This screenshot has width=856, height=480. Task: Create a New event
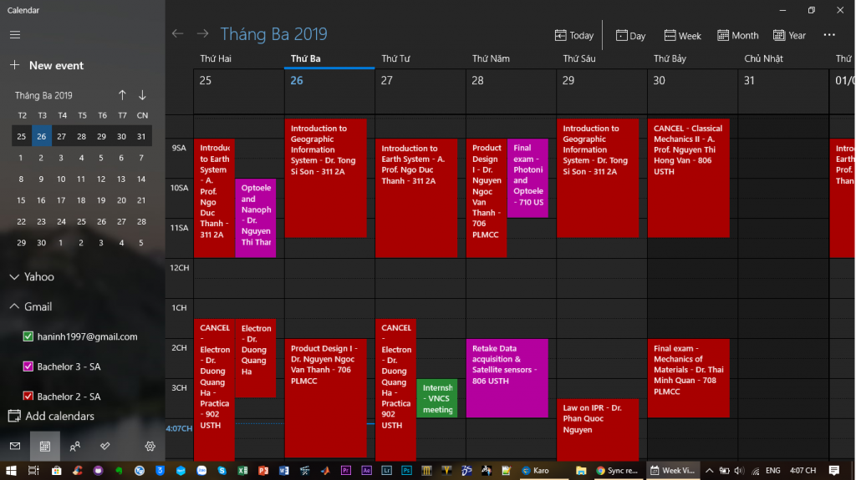[47, 65]
